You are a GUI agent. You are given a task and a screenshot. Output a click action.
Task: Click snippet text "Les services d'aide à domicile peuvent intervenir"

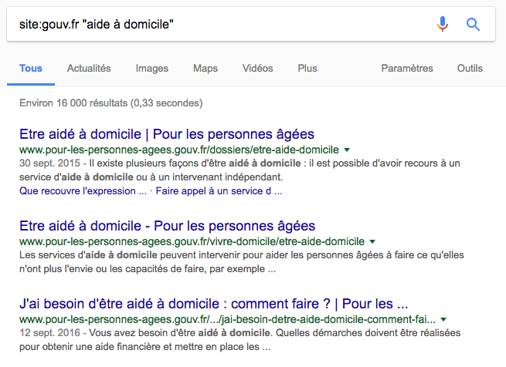[131, 255]
